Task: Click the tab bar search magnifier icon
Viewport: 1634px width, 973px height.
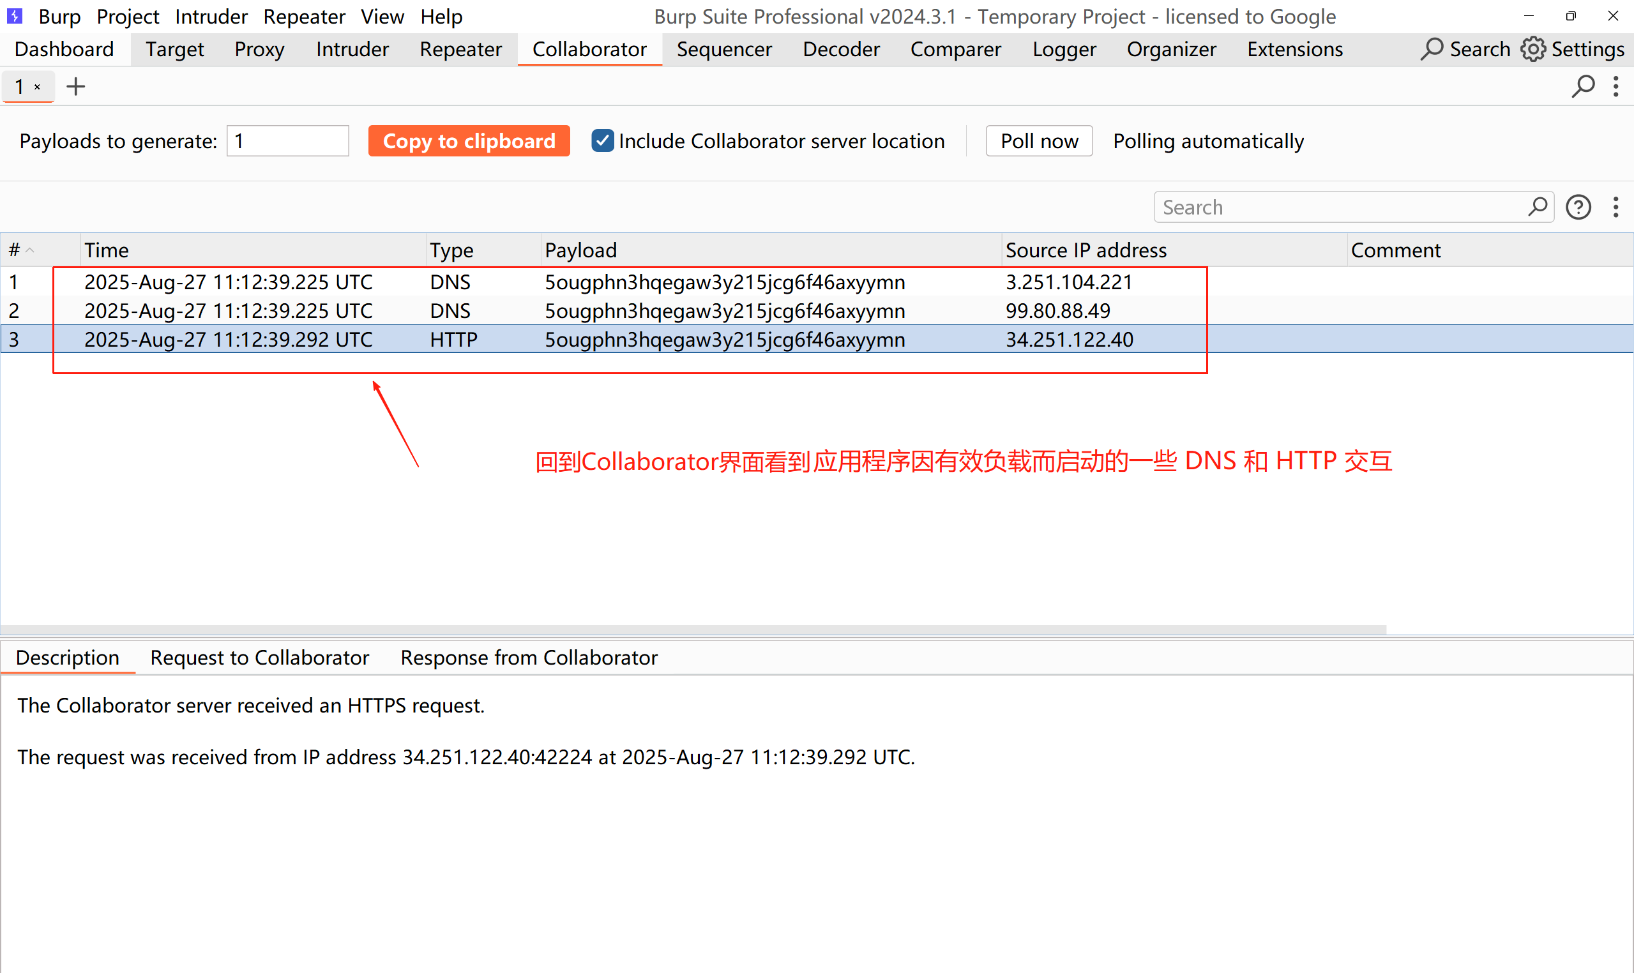Action: coord(1583,87)
